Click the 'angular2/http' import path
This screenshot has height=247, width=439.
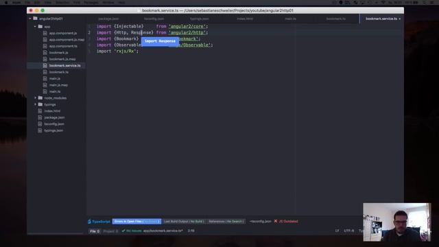187,32
